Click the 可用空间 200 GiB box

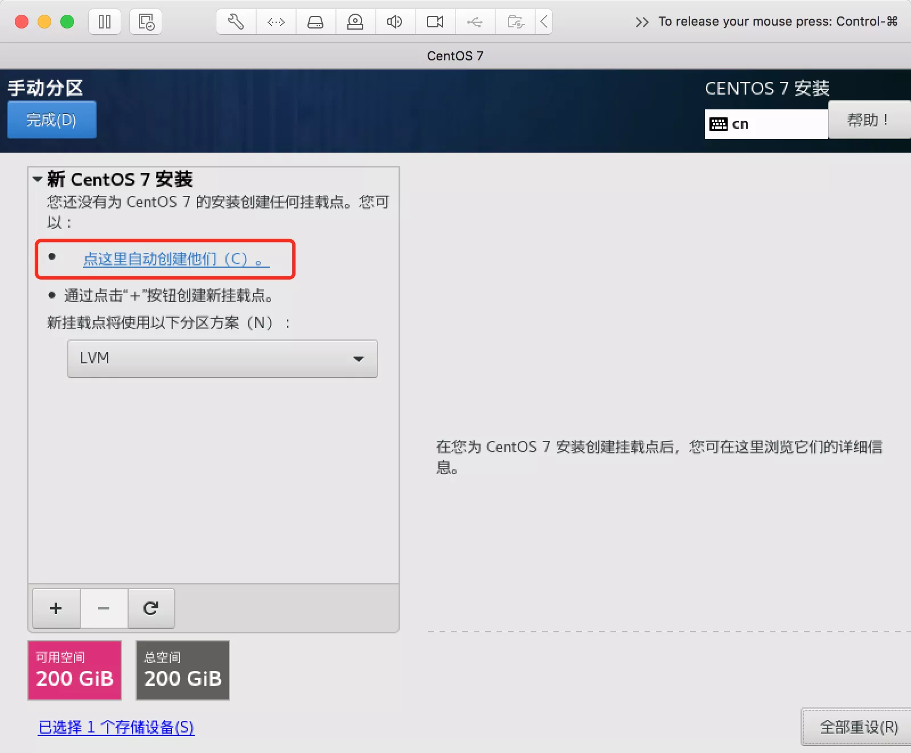coord(75,670)
